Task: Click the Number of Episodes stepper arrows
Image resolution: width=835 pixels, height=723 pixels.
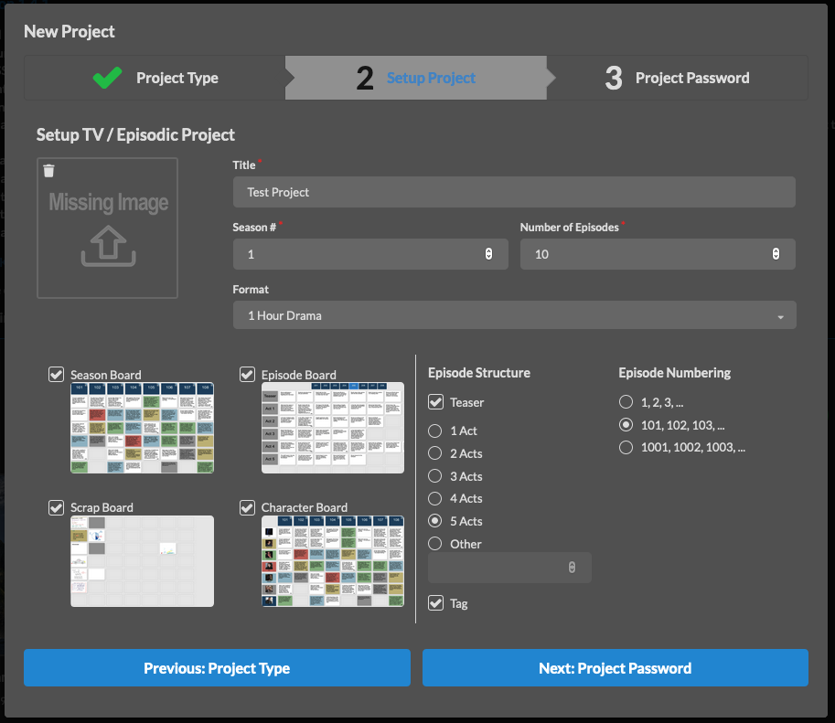Action: click(776, 254)
